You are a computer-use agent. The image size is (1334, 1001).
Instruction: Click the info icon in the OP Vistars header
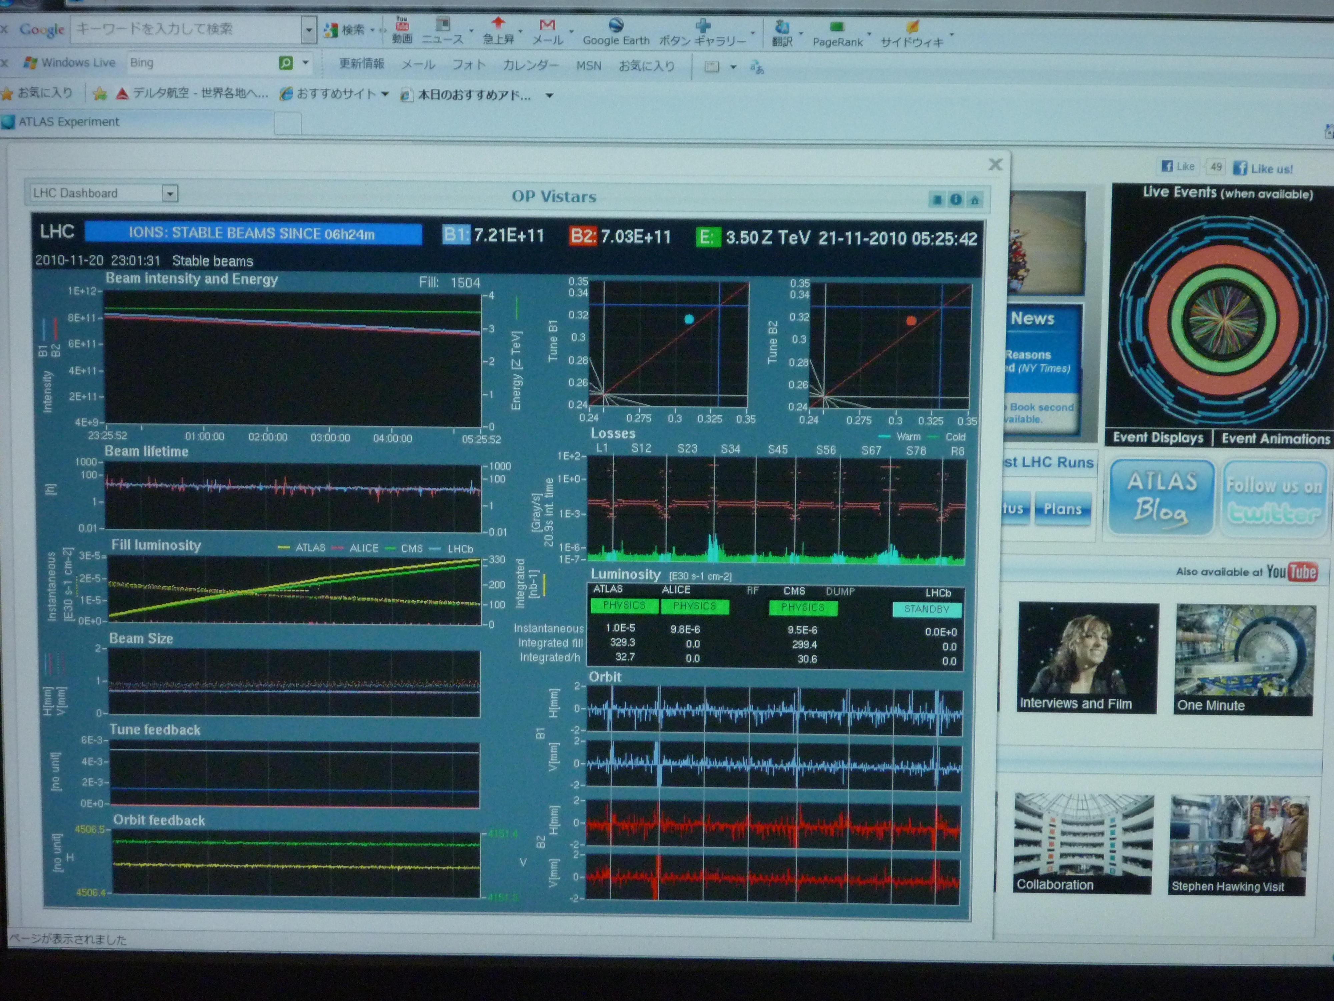point(955,199)
